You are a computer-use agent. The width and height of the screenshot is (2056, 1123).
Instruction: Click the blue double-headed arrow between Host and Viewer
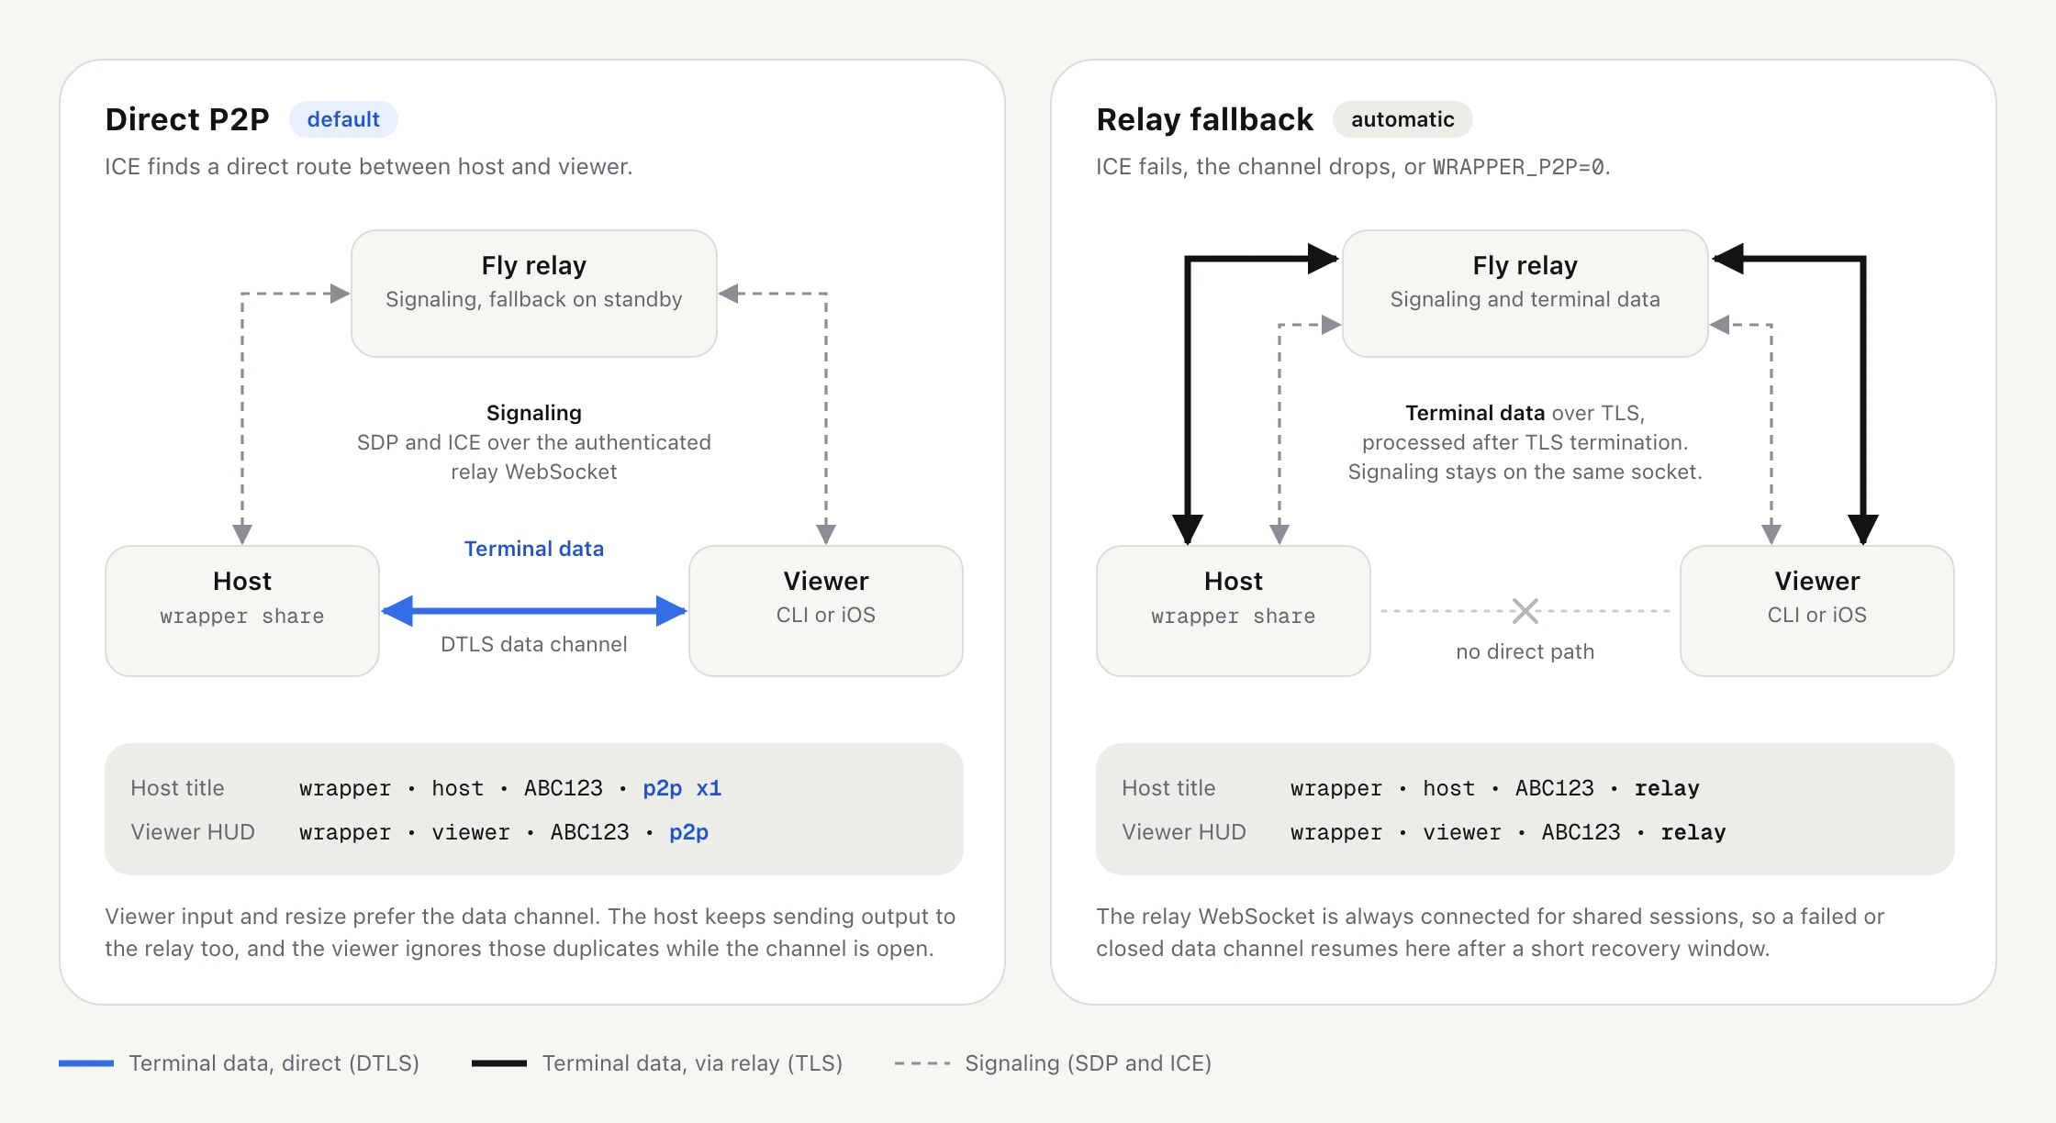(534, 611)
